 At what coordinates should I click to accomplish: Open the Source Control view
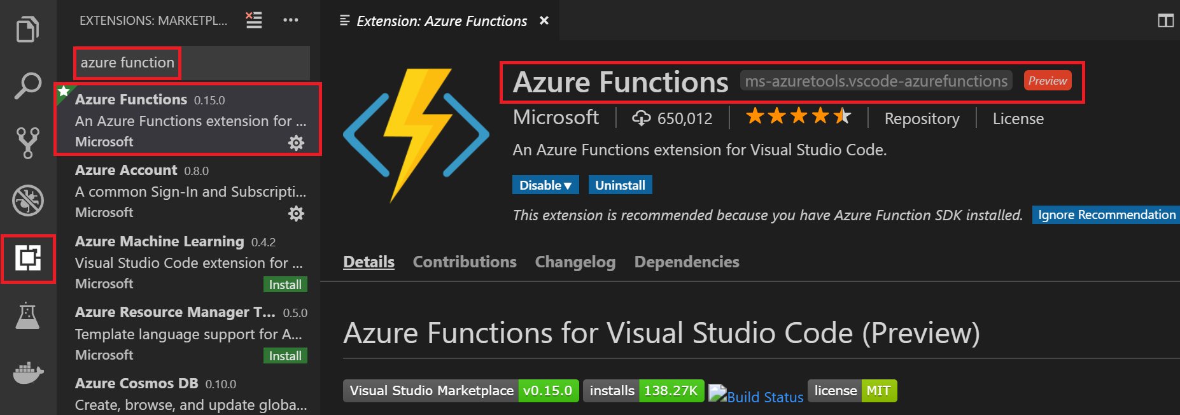[27, 143]
